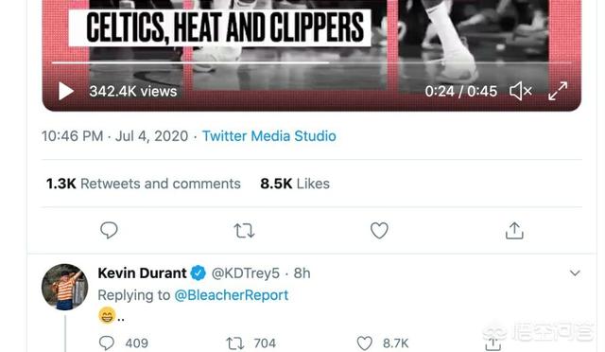Screen dimensions: 605x352
Task: Open the Kevin Durant display name
Action: (x=142, y=273)
